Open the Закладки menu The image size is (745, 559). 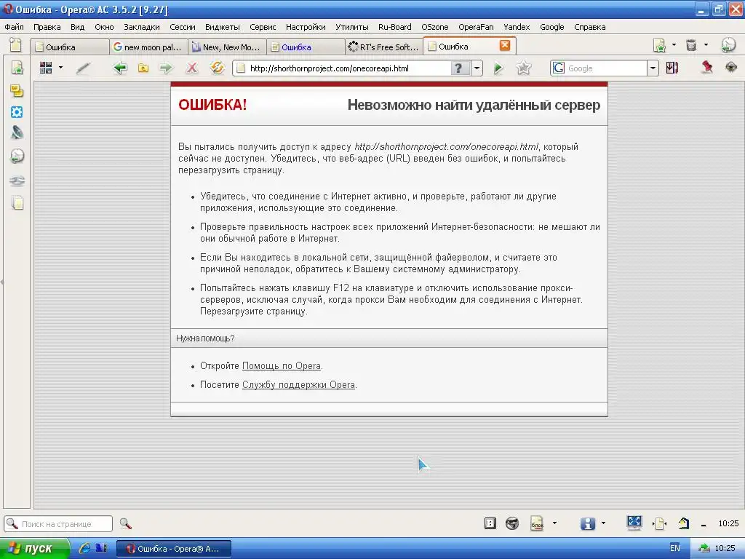[x=142, y=27]
